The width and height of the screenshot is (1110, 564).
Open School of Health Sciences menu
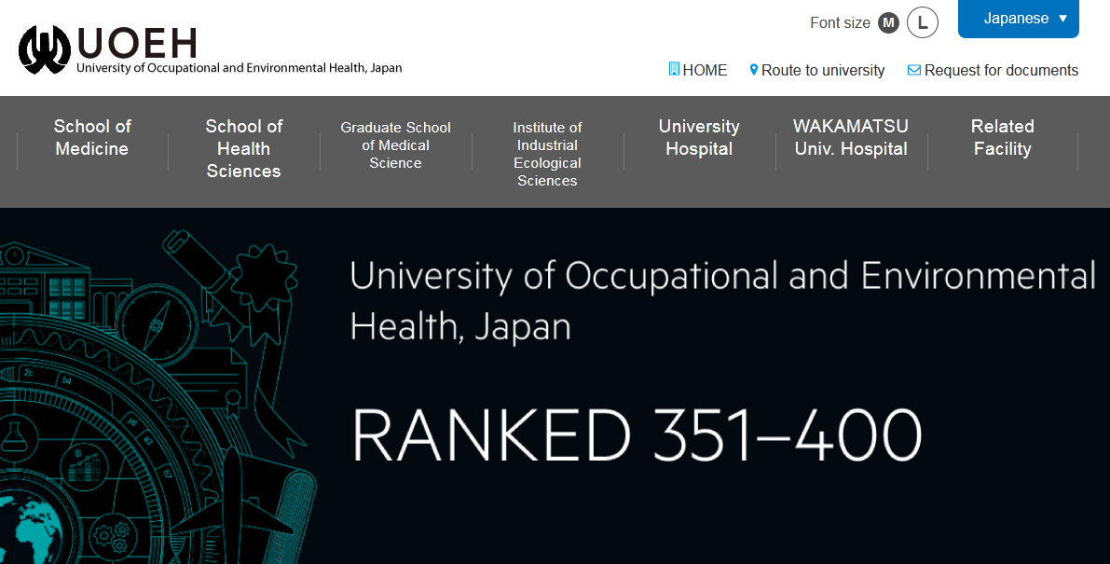(243, 148)
